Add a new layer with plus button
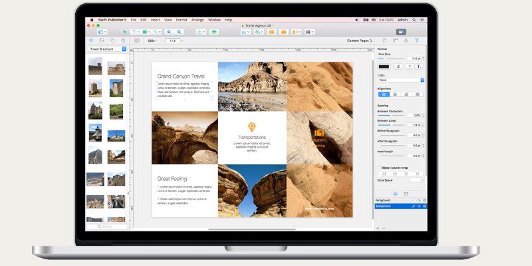532x266 pixels. 378,228
